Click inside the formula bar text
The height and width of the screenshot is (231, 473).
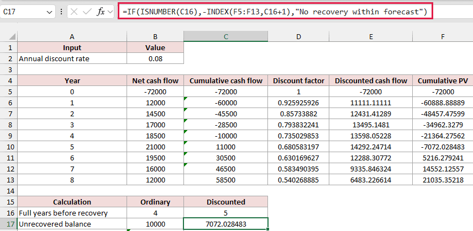click(x=275, y=12)
